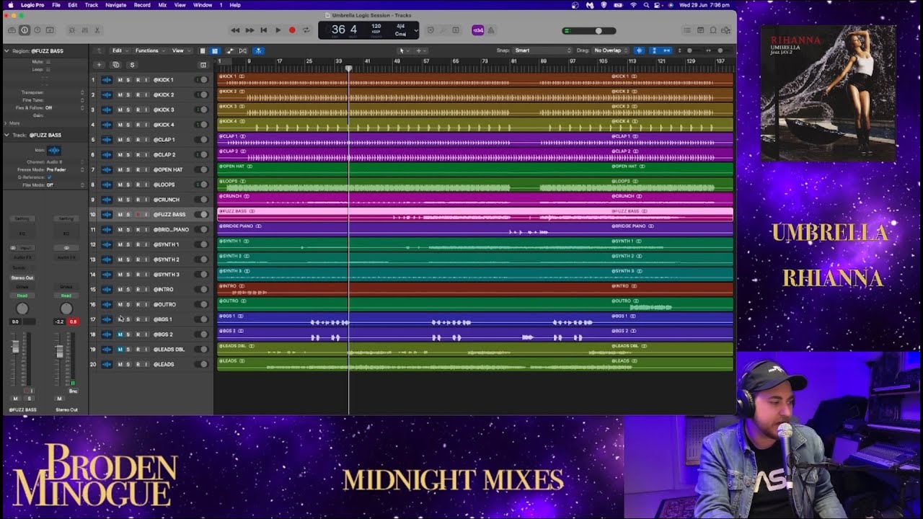Image resolution: width=923 pixels, height=519 pixels.
Task: Open the Record menu in menu bar
Action: click(x=142, y=5)
